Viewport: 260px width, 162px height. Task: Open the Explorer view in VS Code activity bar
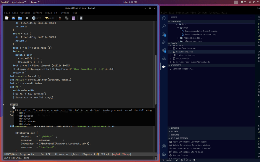pyautogui.click(x=164, y=18)
